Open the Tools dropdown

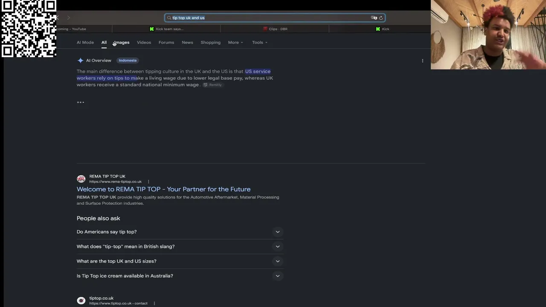(259, 43)
